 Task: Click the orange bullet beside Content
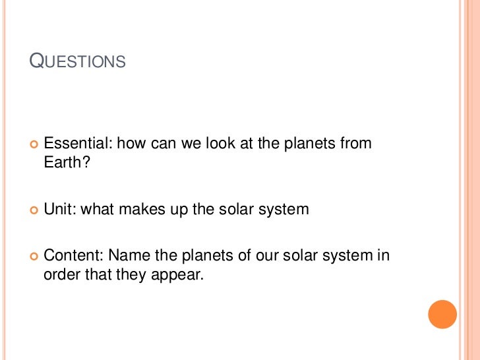point(34,256)
